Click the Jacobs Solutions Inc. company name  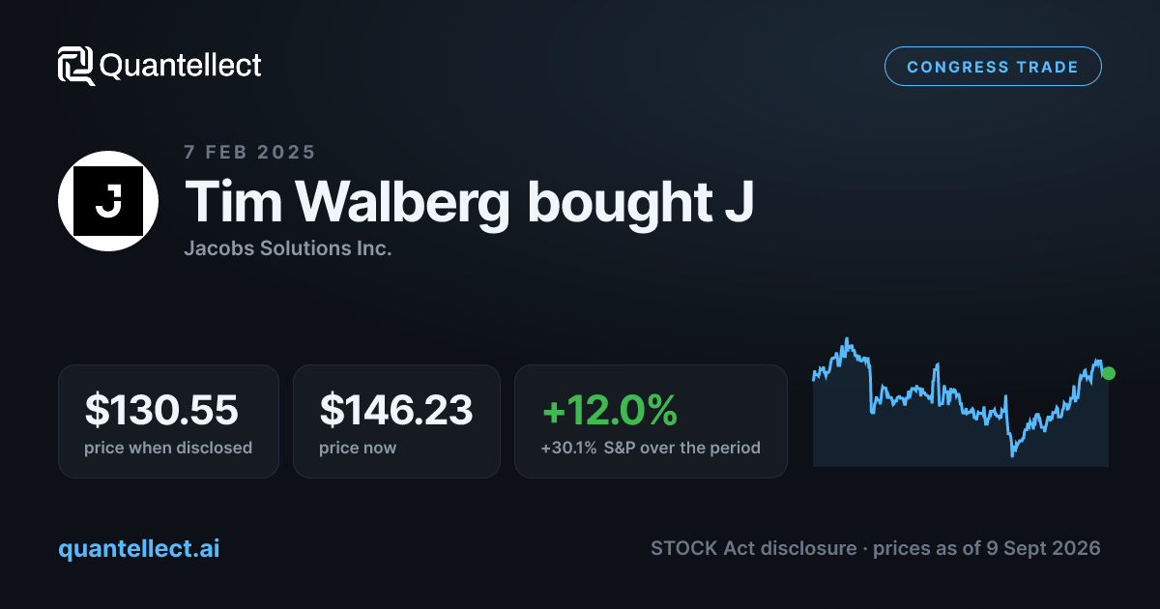[288, 248]
